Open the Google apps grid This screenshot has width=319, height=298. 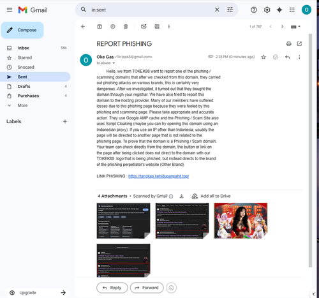tap(292, 10)
